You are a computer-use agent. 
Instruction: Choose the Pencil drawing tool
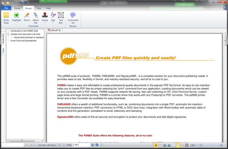coord(27,17)
